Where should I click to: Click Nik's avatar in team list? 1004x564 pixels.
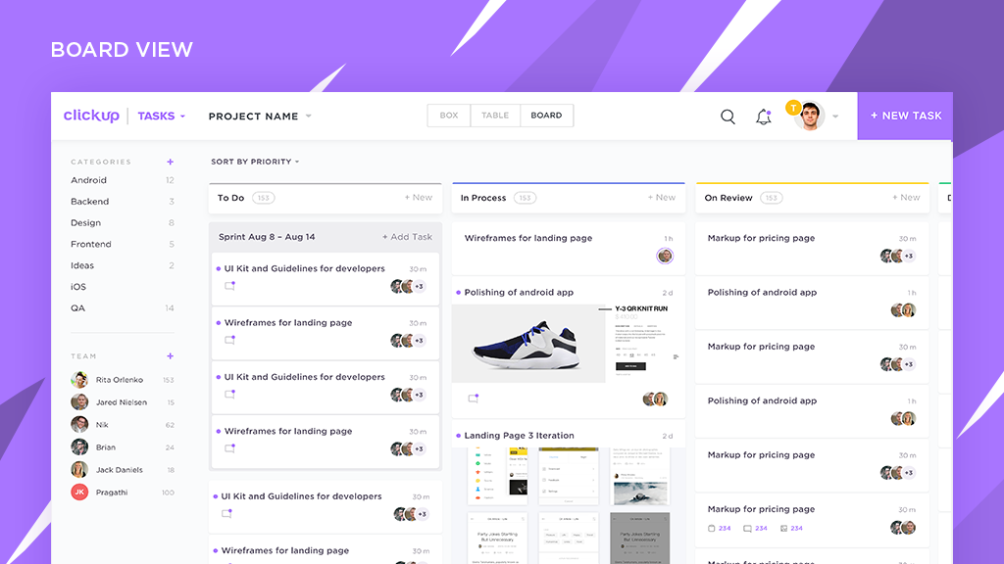click(x=79, y=425)
